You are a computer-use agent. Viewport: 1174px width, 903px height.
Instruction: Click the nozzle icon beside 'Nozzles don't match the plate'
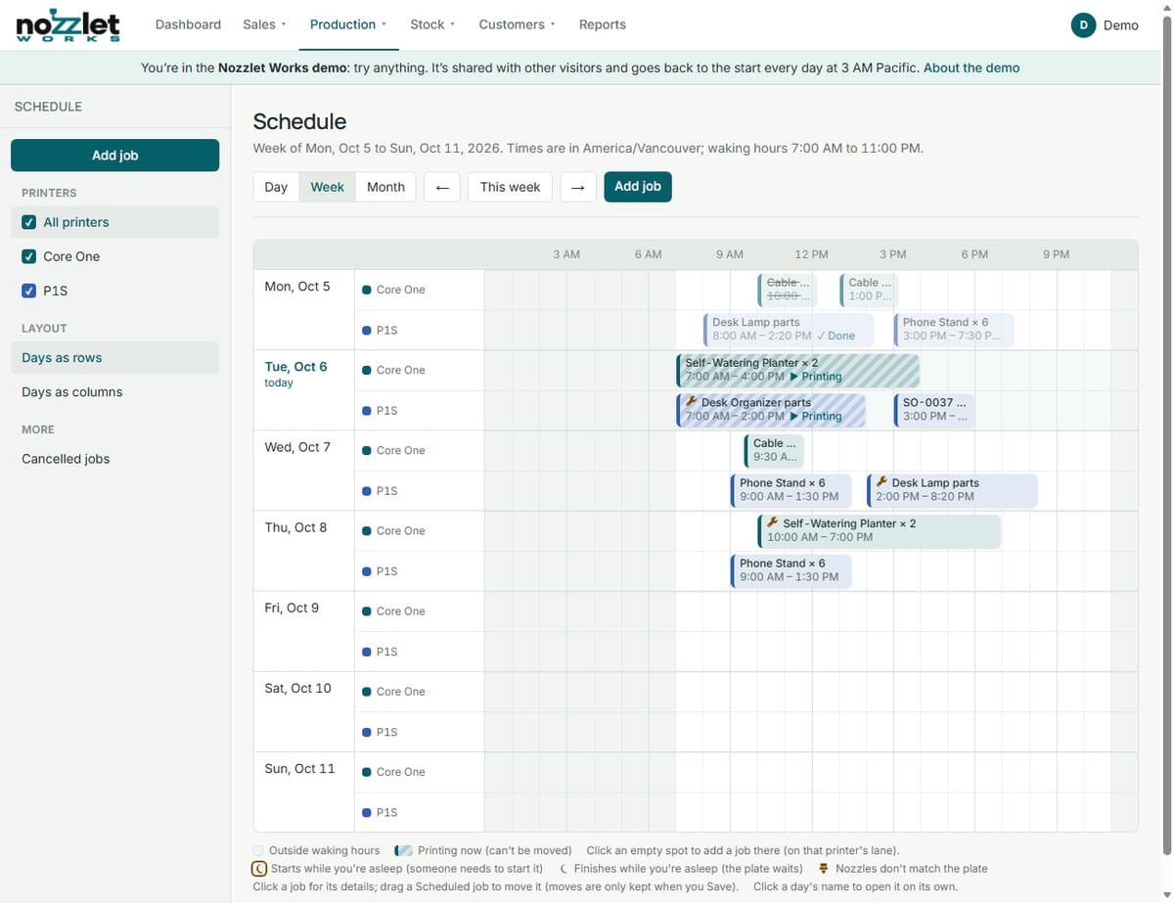[x=825, y=869]
